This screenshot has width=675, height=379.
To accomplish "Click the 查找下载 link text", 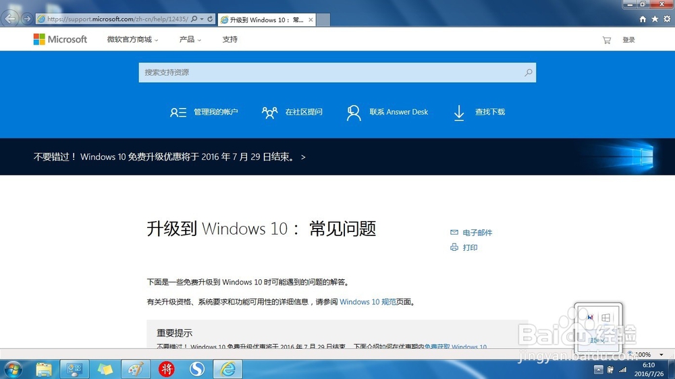I will click(x=490, y=112).
